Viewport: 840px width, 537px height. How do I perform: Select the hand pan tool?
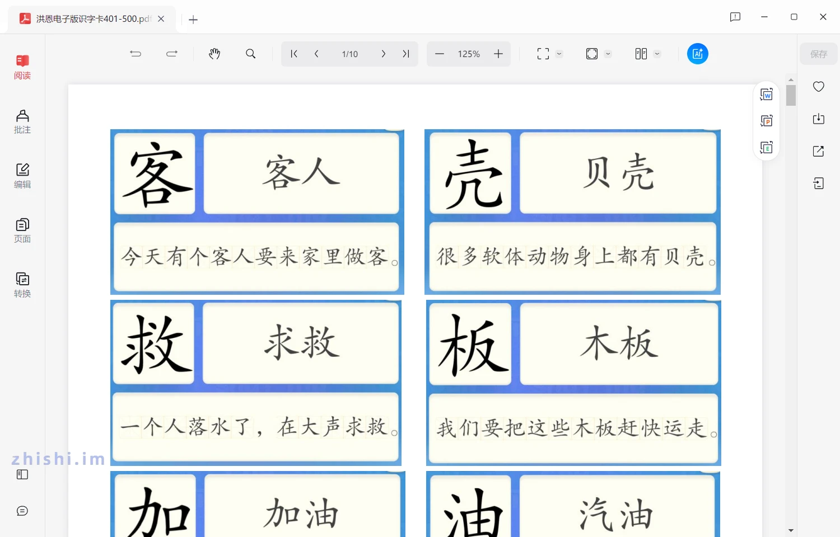[214, 54]
